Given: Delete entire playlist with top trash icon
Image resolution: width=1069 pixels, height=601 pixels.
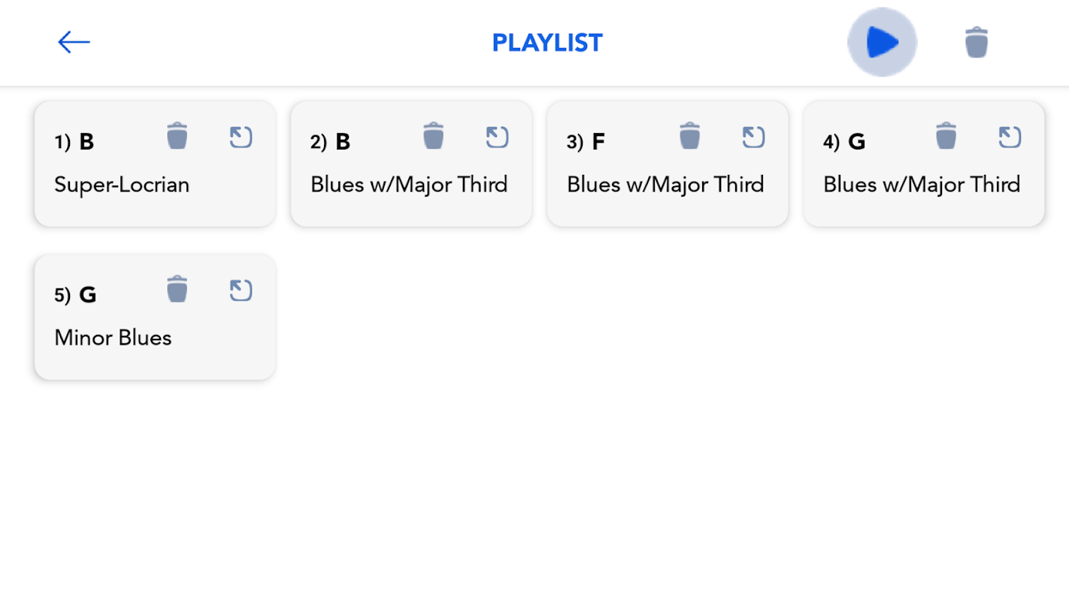Looking at the screenshot, I should click(976, 42).
